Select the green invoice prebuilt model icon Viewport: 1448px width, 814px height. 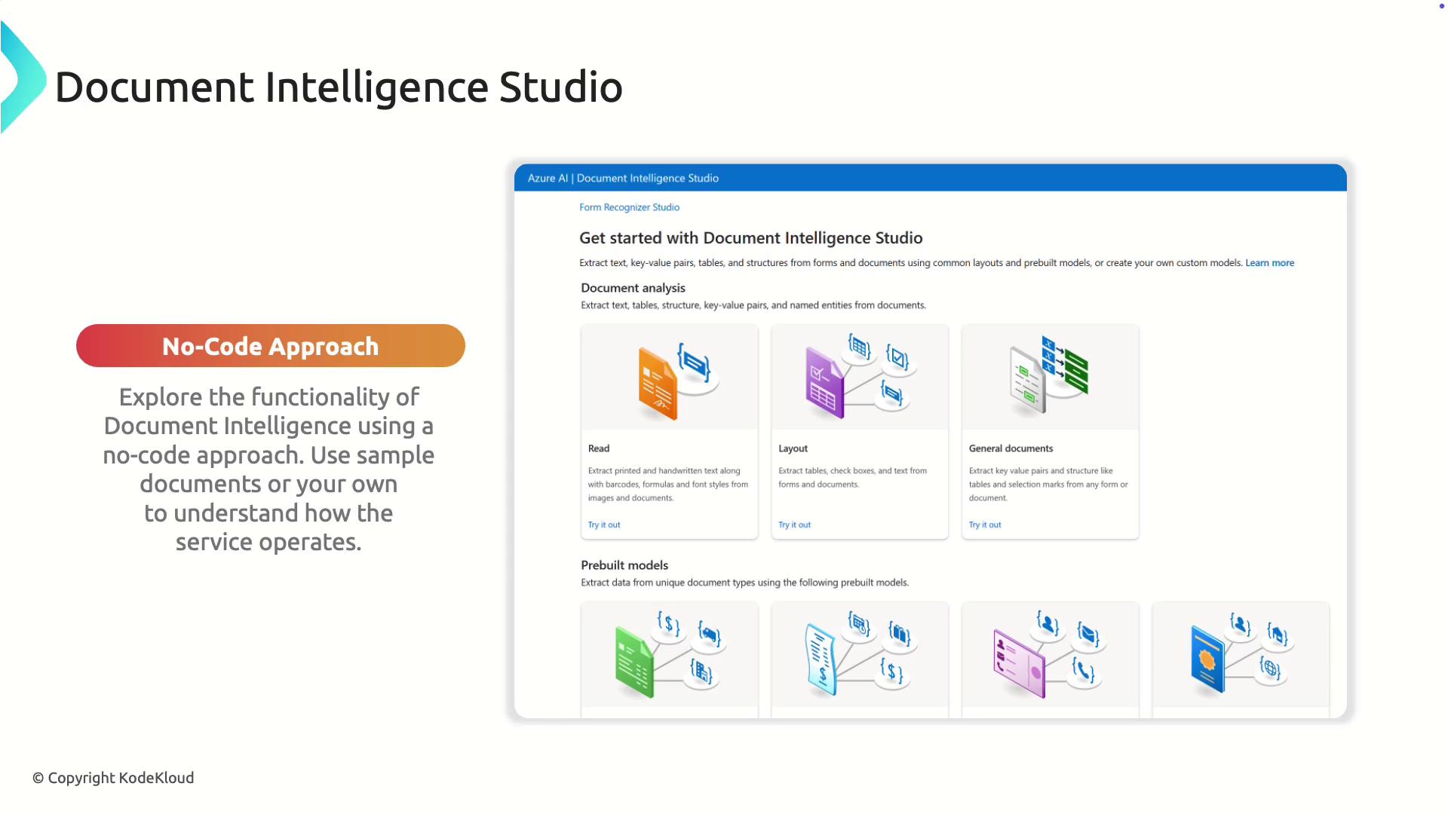click(x=635, y=661)
